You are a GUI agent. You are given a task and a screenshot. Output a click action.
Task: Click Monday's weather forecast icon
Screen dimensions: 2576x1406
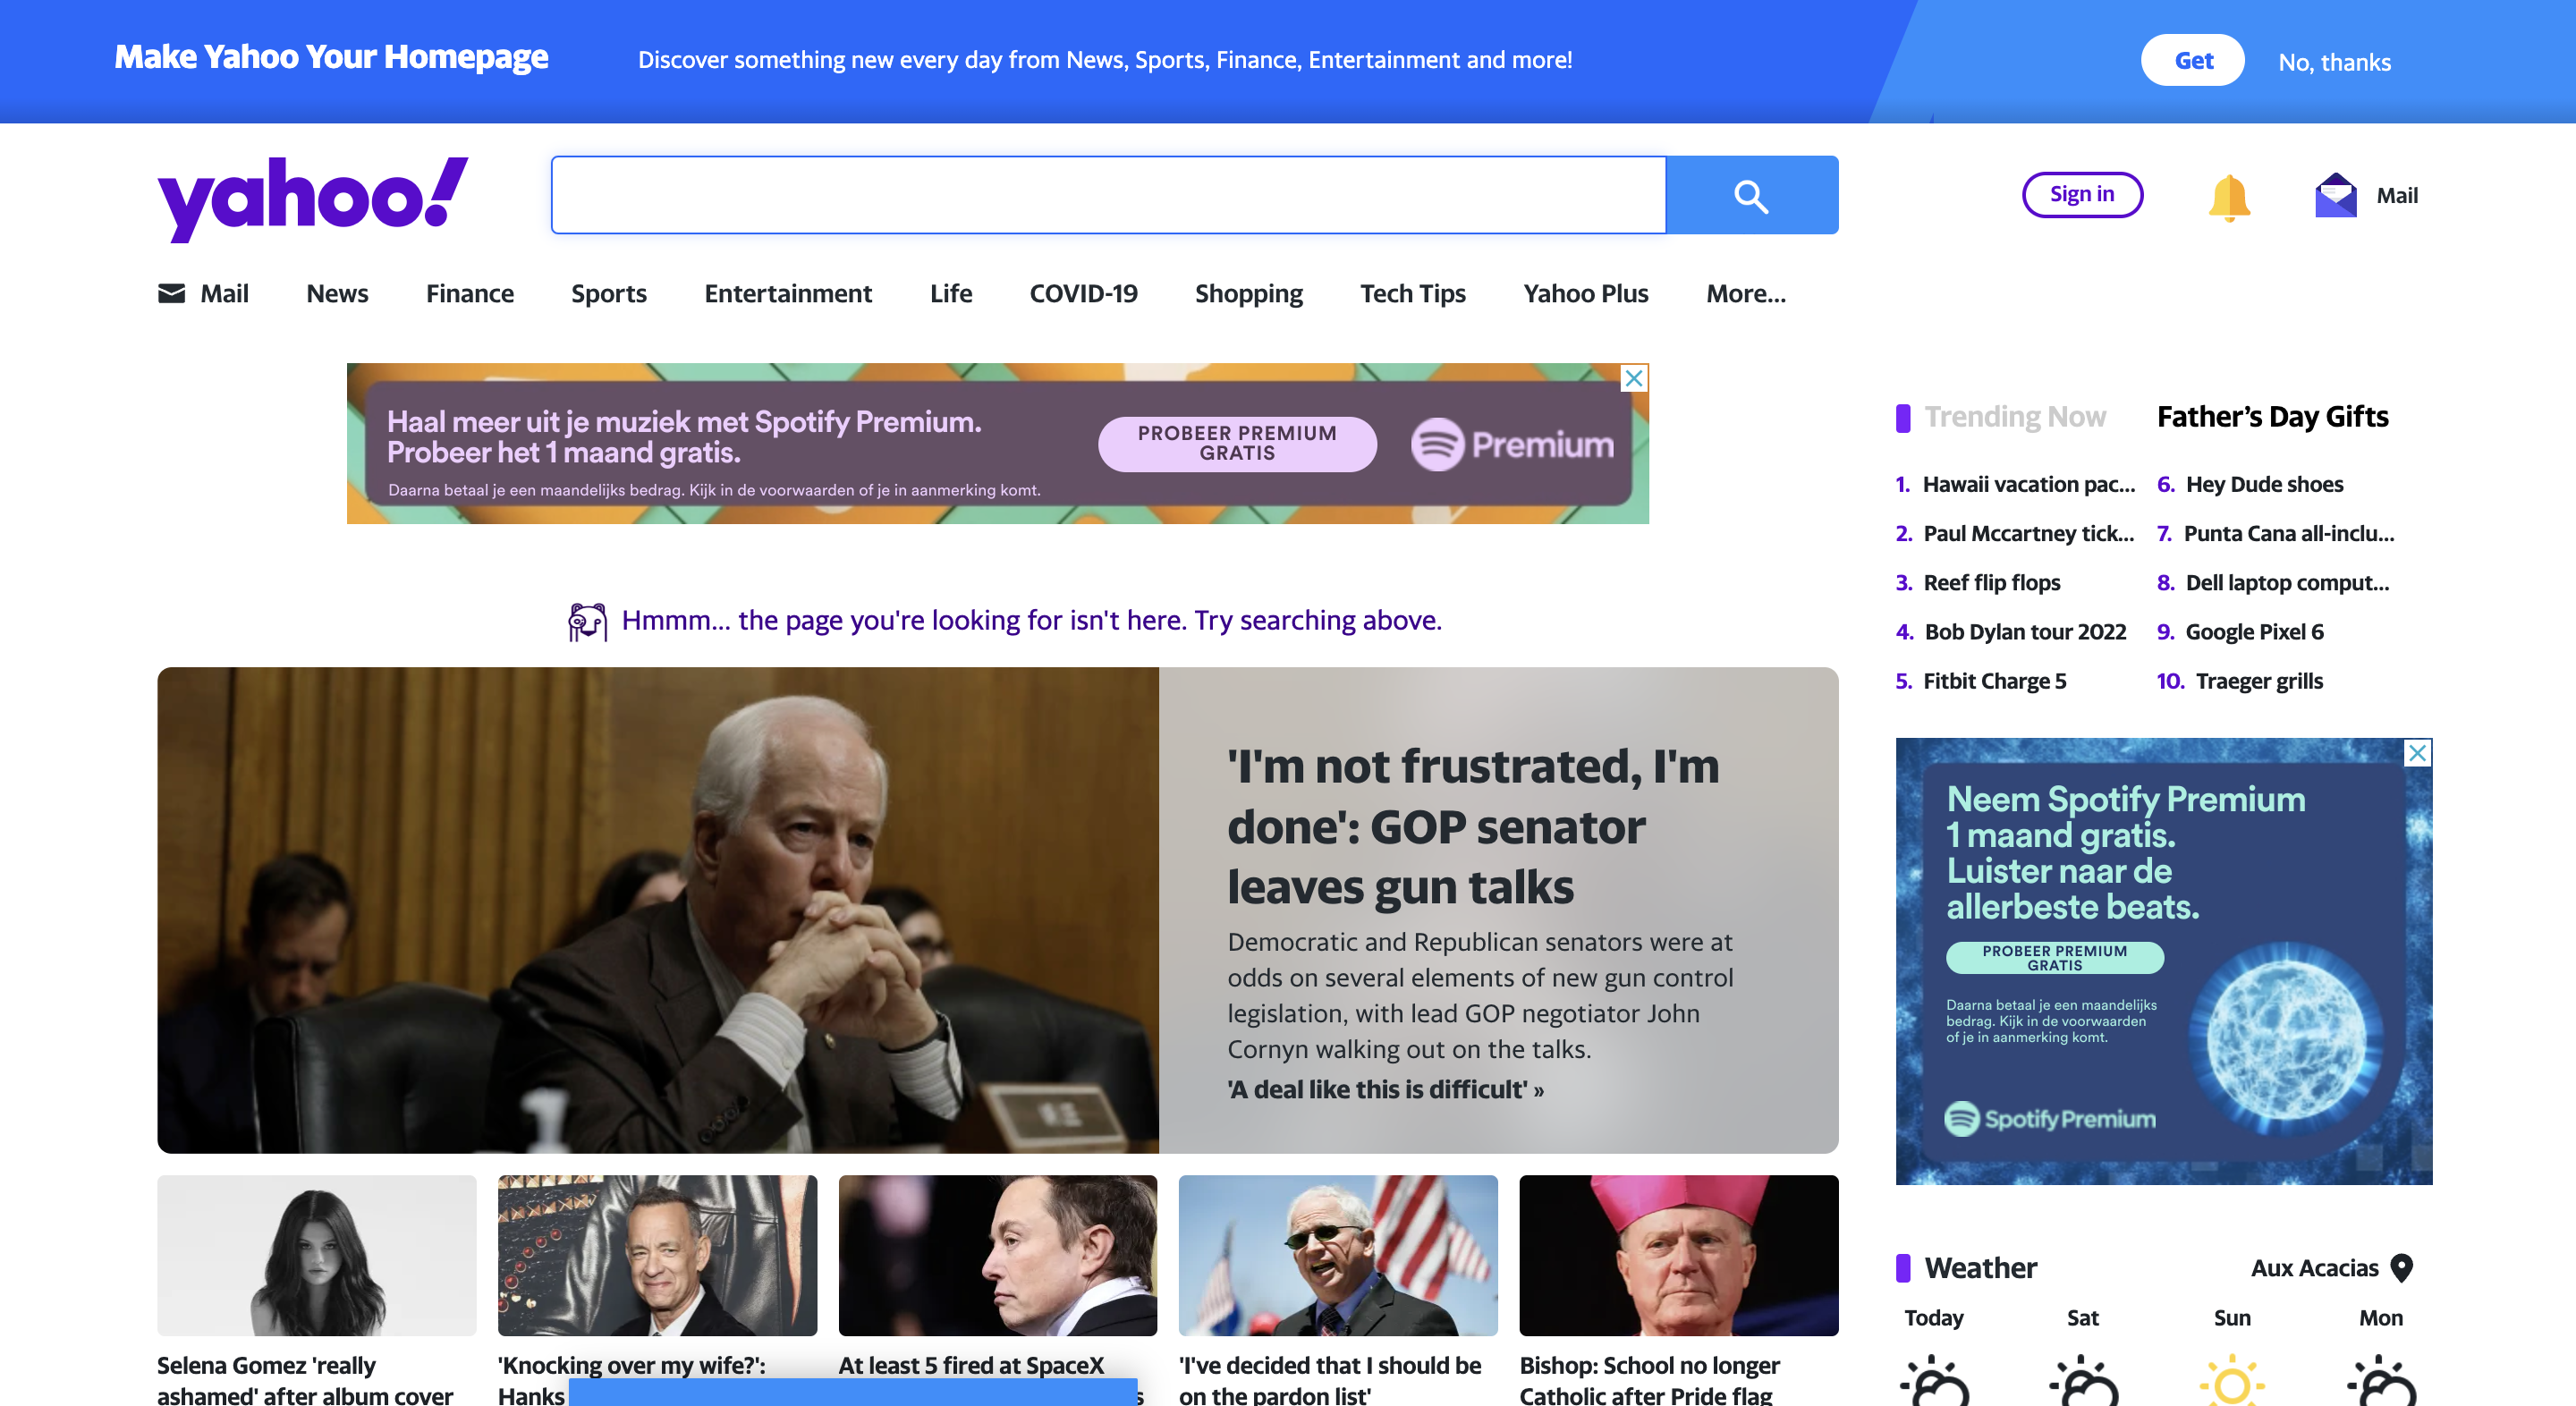pyautogui.click(x=2381, y=1380)
